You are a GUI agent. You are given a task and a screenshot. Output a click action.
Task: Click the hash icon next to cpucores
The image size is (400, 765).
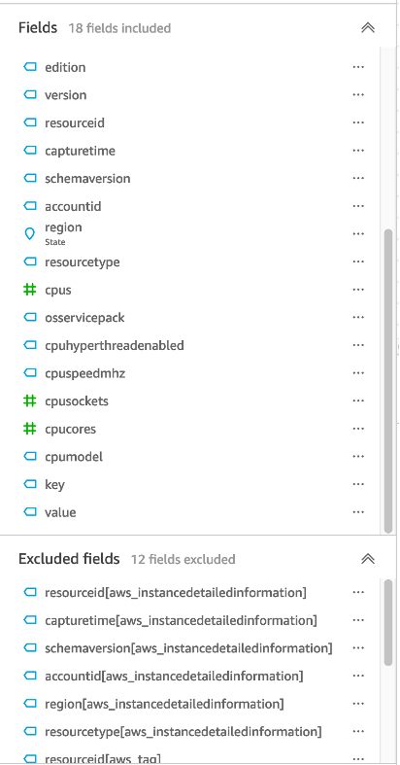(30, 429)
